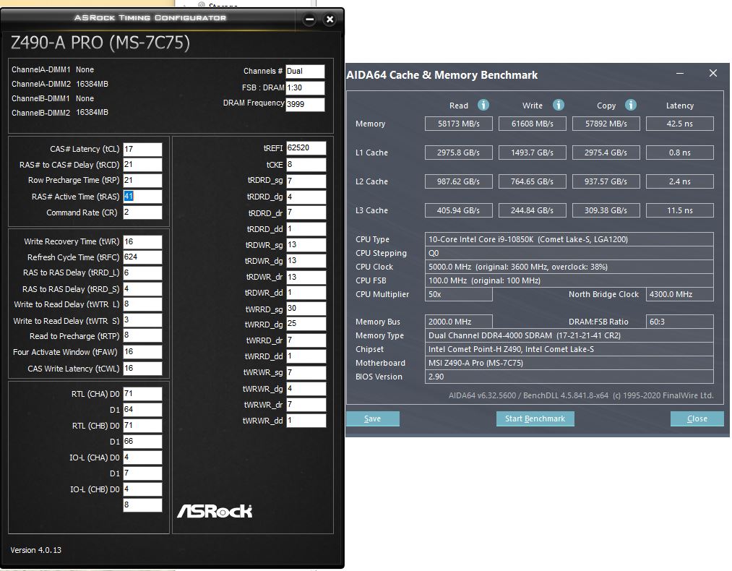Click the RAS# to CAS# Delay (tRCD) field
Screen dimensions: 732x571
pyautogui.click(x=142, y=165)
